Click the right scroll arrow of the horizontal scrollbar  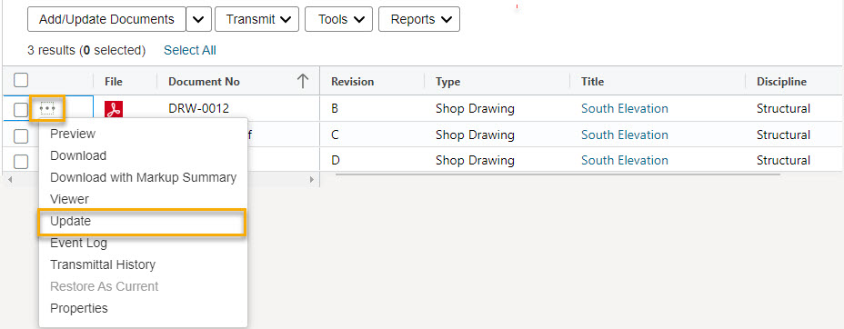click(x=312, y=180)
